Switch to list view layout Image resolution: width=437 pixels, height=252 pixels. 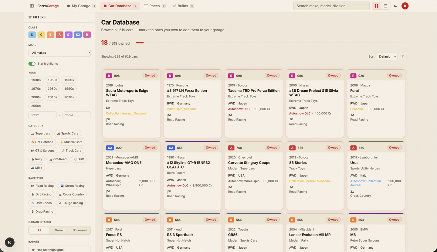[x=385, y=6]
